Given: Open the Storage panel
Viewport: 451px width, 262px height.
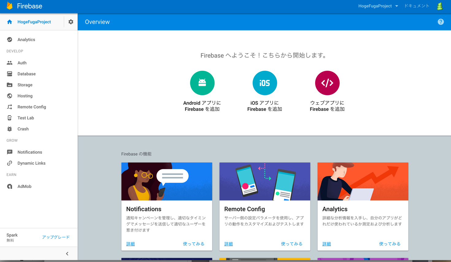Looking at the screenshot, I should tap(25, 85).
